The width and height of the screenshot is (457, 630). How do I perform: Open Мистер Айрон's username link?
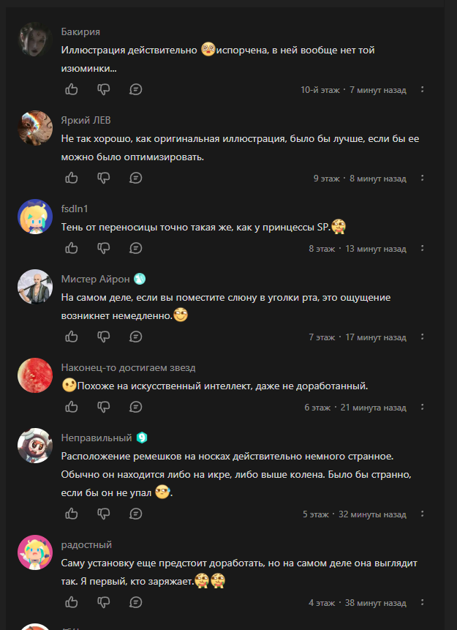[x=95, y=280]
